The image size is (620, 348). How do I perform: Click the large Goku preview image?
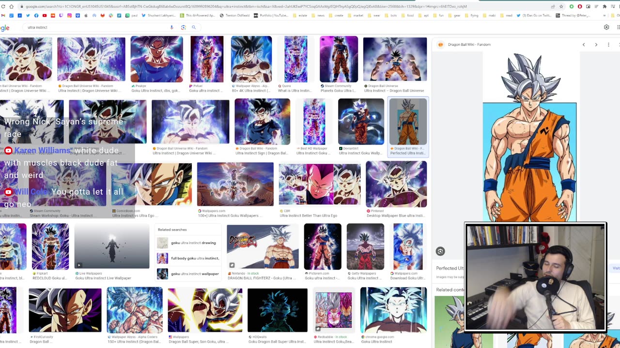click(530, 138)
